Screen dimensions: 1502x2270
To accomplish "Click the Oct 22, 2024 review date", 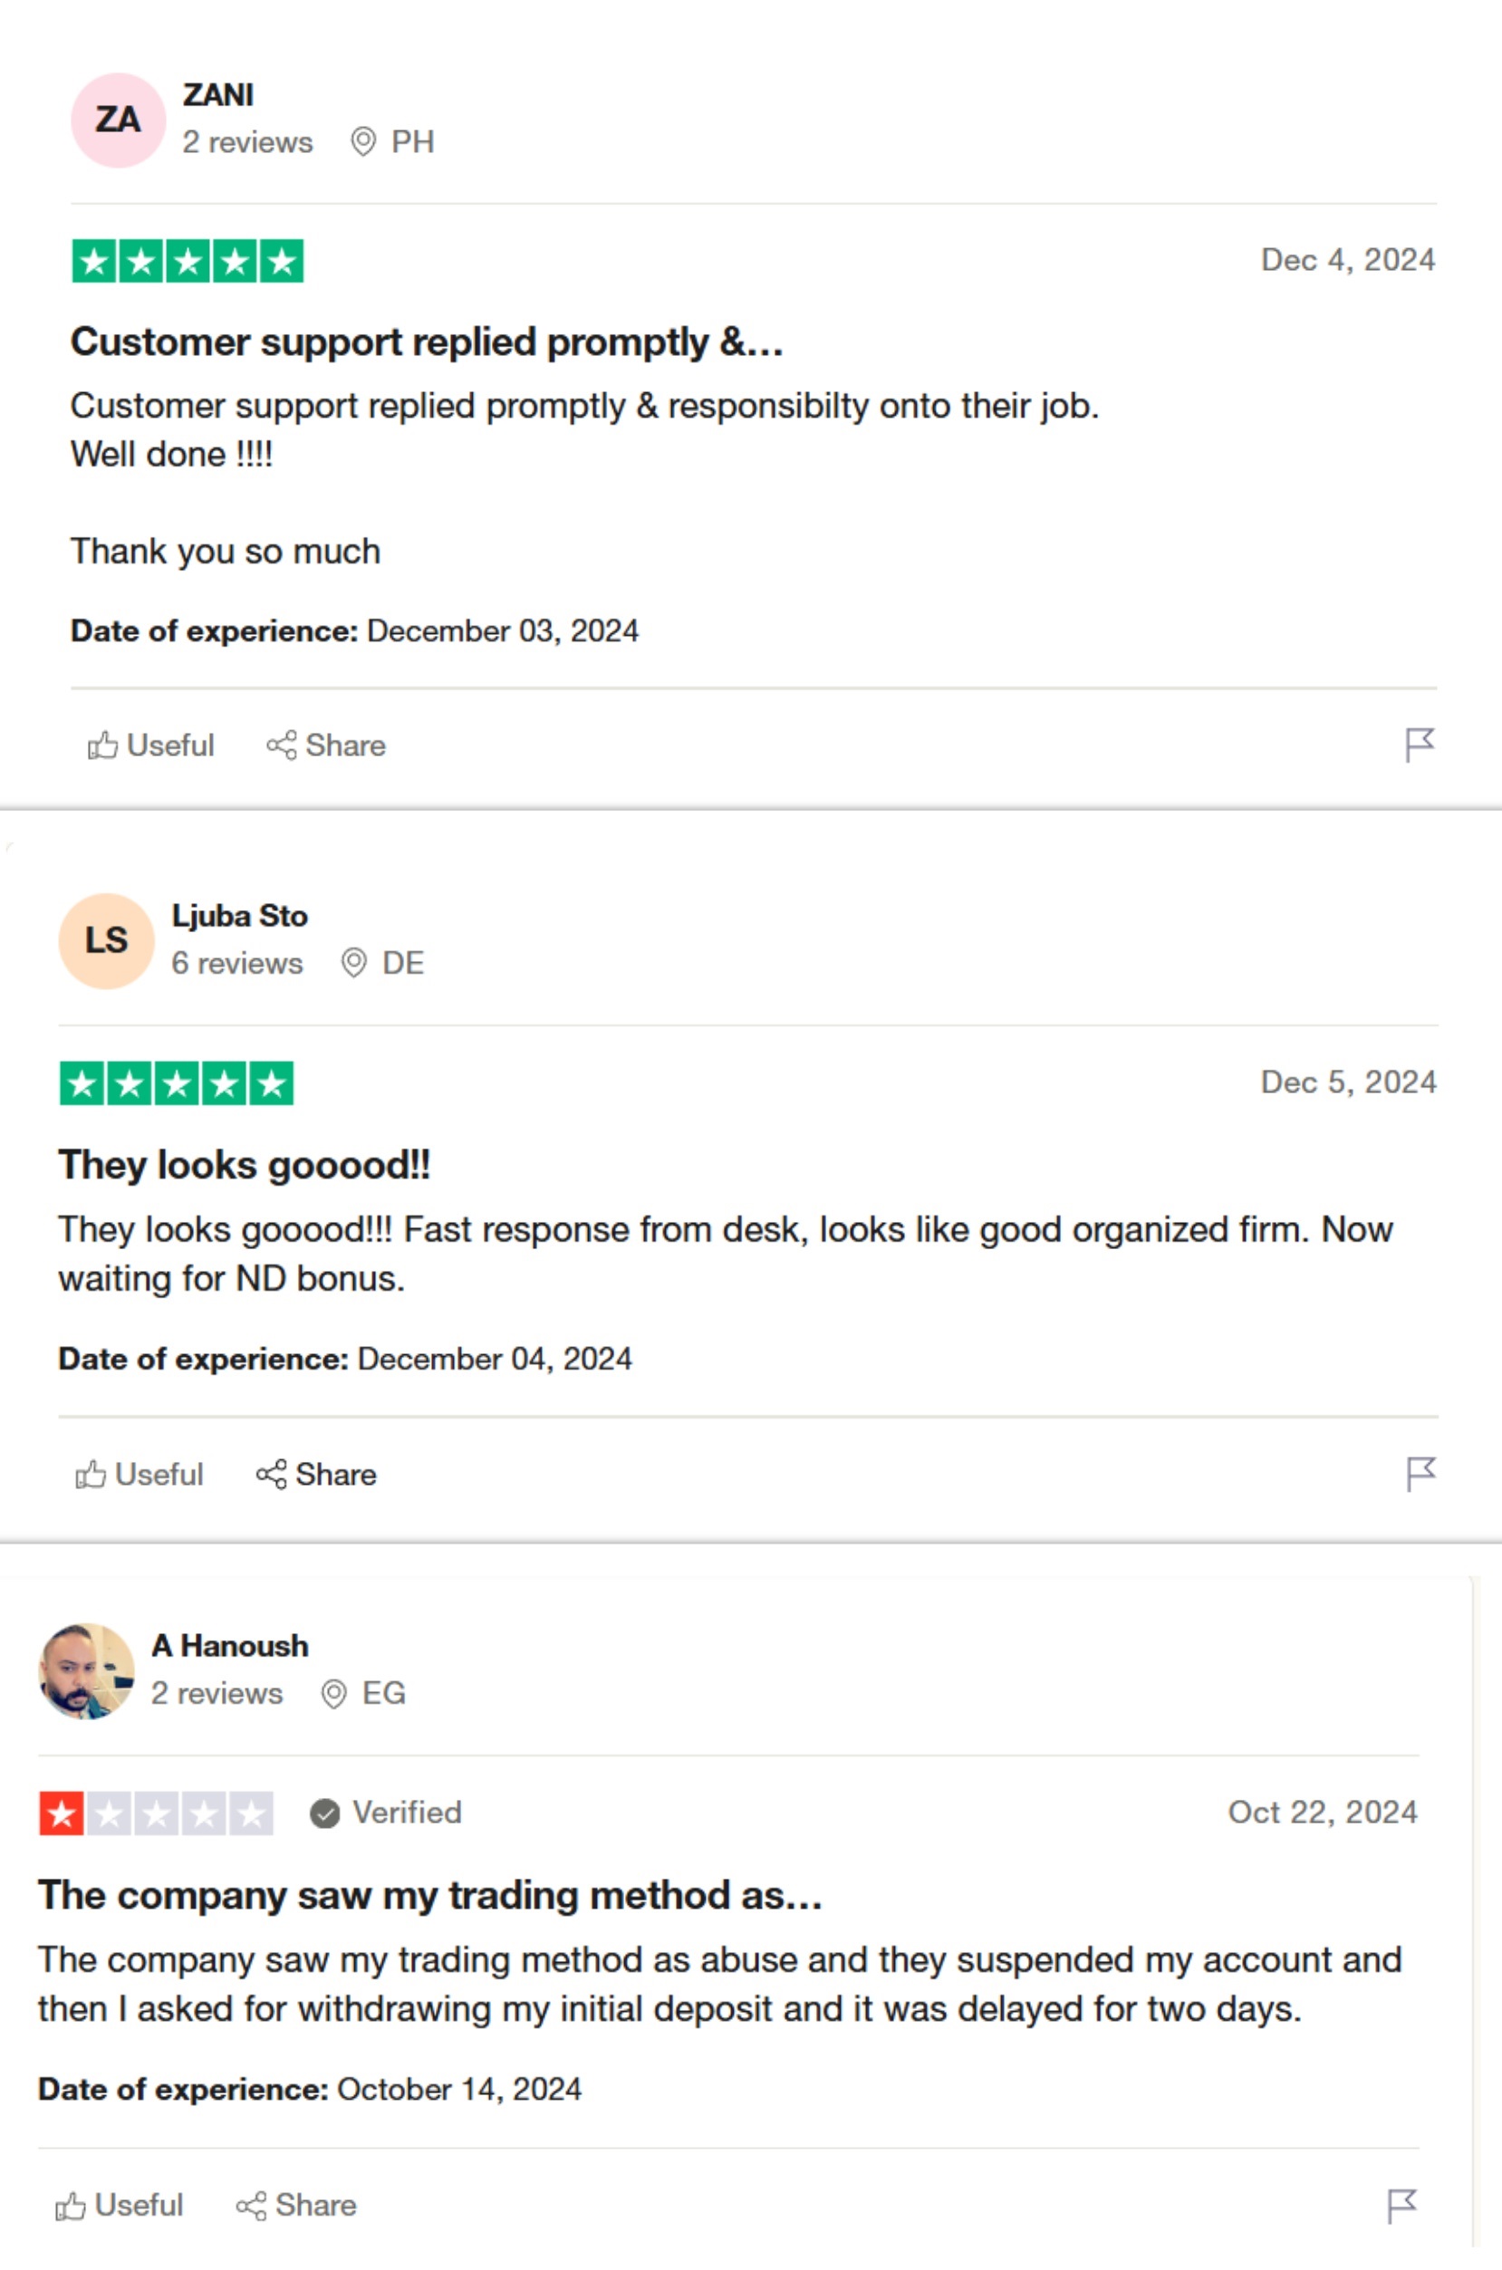I will click(x=1322, y=1813).
